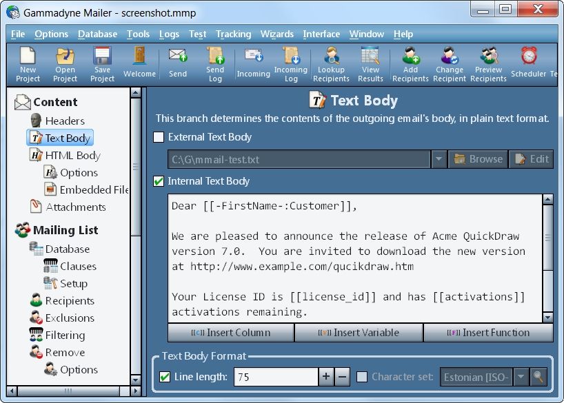Enable the External Text Body checkbox
Viewport: 564px width, 403px height.
(x=159, y=137)
